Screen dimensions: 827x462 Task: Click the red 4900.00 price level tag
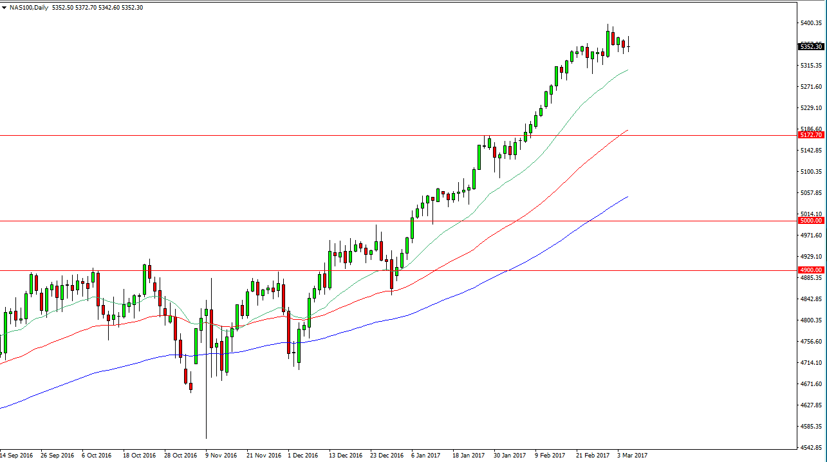[x=811, y=270]
